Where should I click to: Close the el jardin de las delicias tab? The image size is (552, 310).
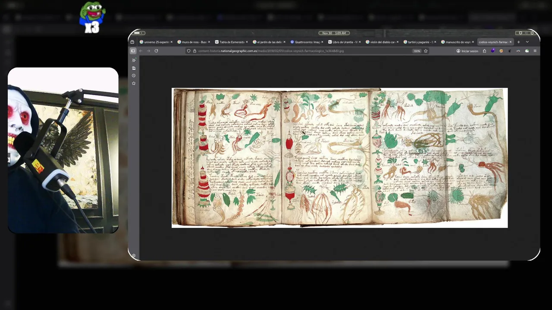[285, 42]
